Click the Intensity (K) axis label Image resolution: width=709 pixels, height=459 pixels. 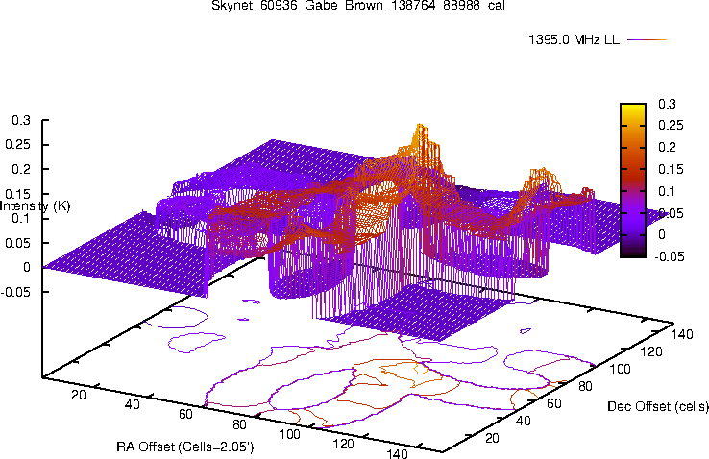click(35, 206)
